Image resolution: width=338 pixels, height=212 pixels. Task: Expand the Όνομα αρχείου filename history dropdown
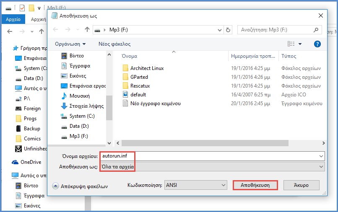pos(321,156)
